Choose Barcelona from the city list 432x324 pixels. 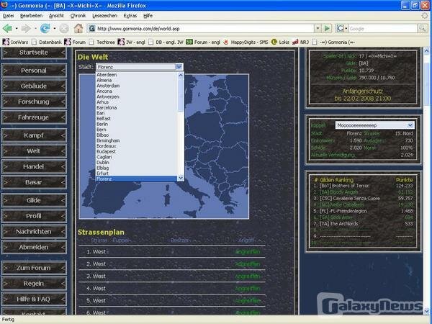point(107,107)
